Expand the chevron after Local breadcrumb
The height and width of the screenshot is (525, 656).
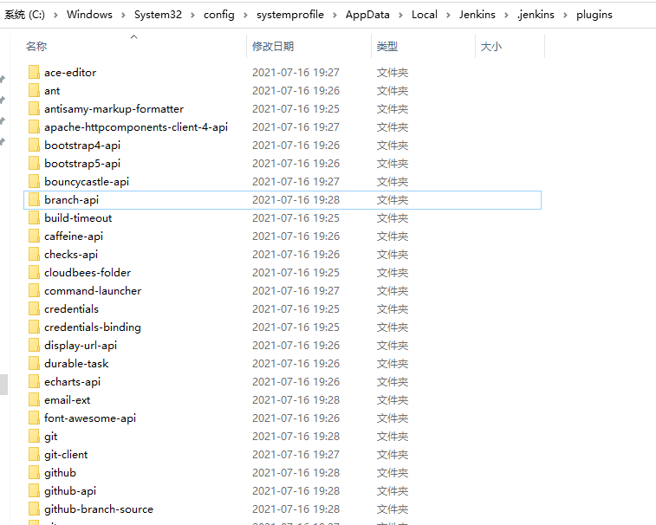click(448, 15)
